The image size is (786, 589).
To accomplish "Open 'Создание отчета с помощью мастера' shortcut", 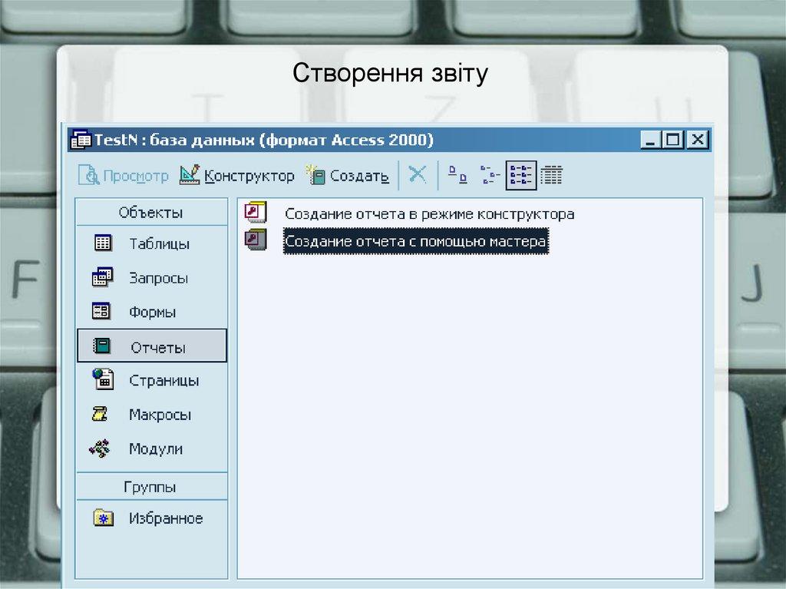I will [x=417, y=240].
